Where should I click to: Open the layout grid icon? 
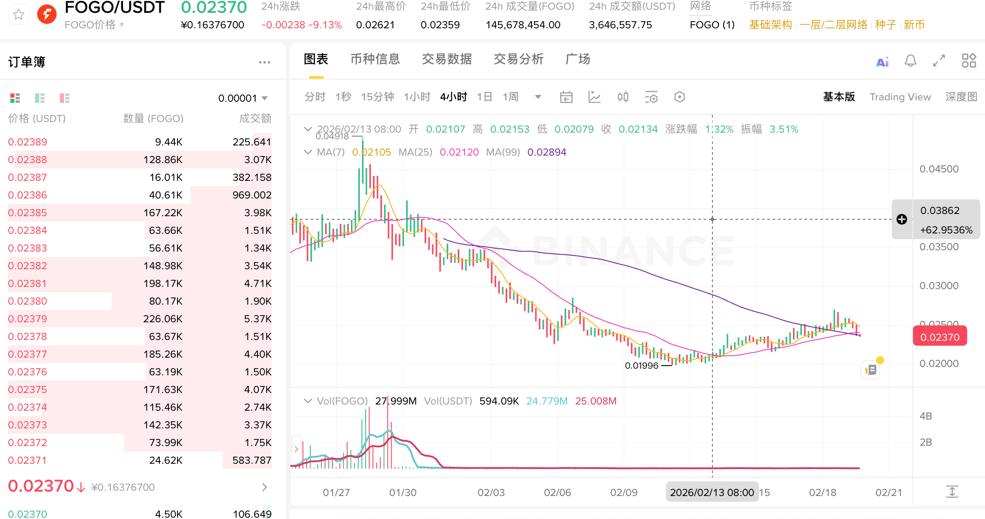(x=969, y=61)
